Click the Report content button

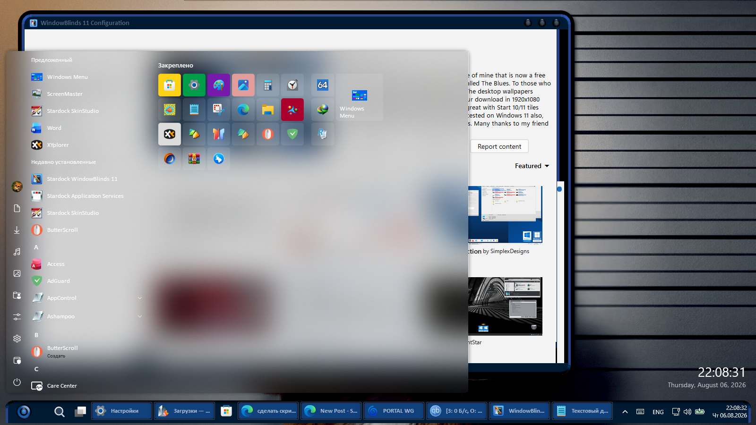499,146
